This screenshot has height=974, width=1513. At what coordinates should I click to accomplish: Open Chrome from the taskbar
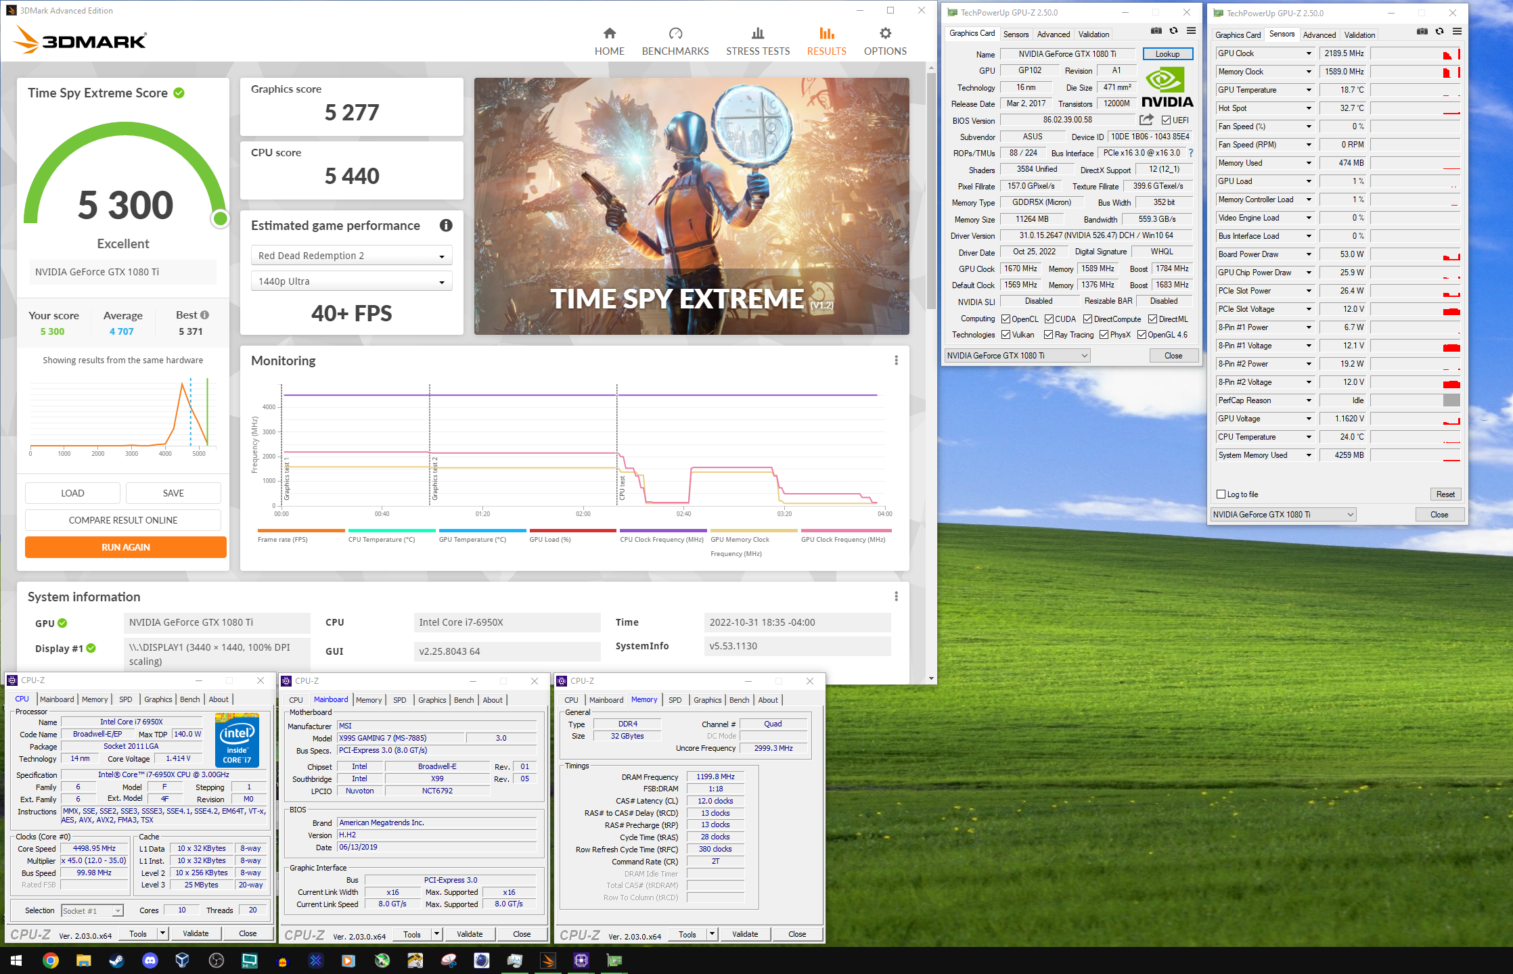(50, 960)
